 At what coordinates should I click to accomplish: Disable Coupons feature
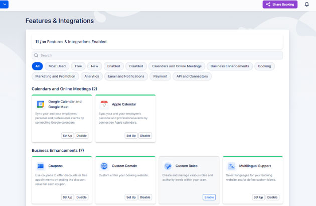81,197
